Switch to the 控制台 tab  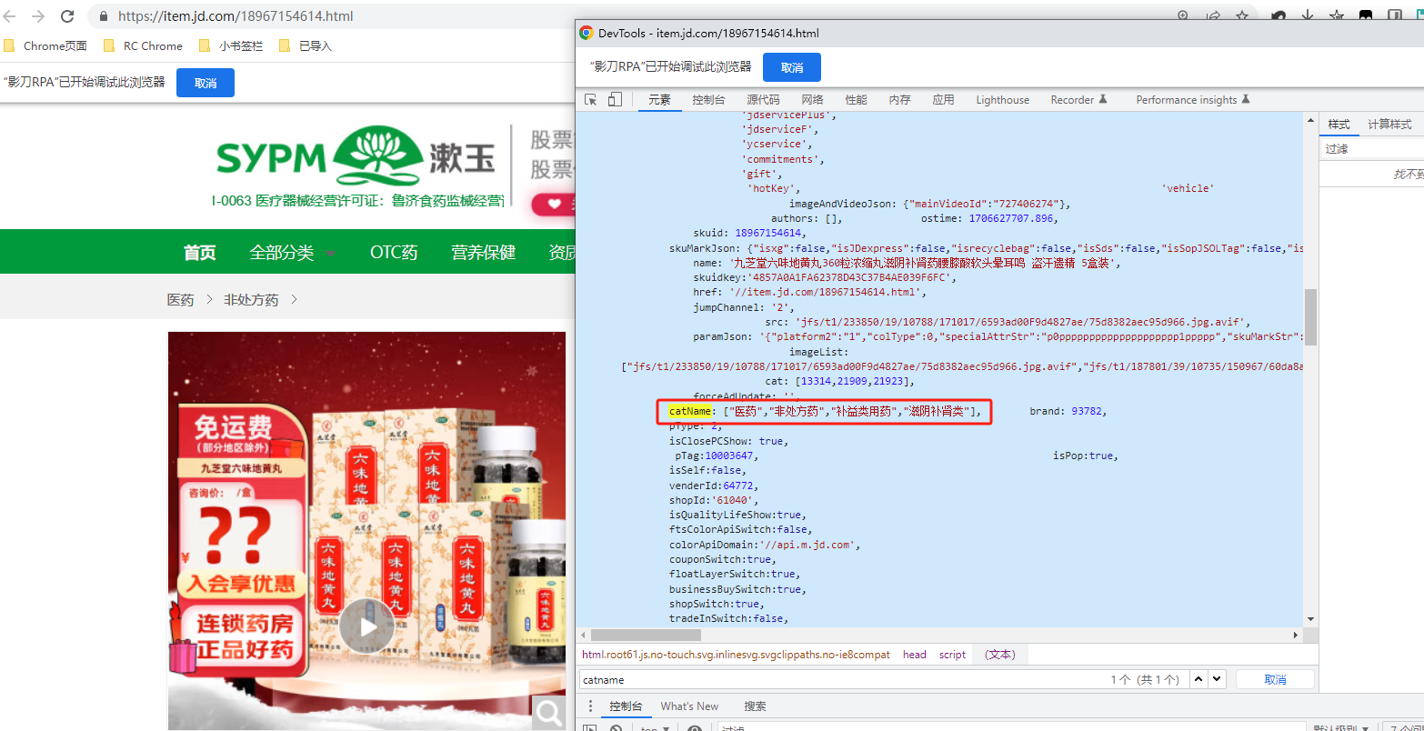pos(708,100)
